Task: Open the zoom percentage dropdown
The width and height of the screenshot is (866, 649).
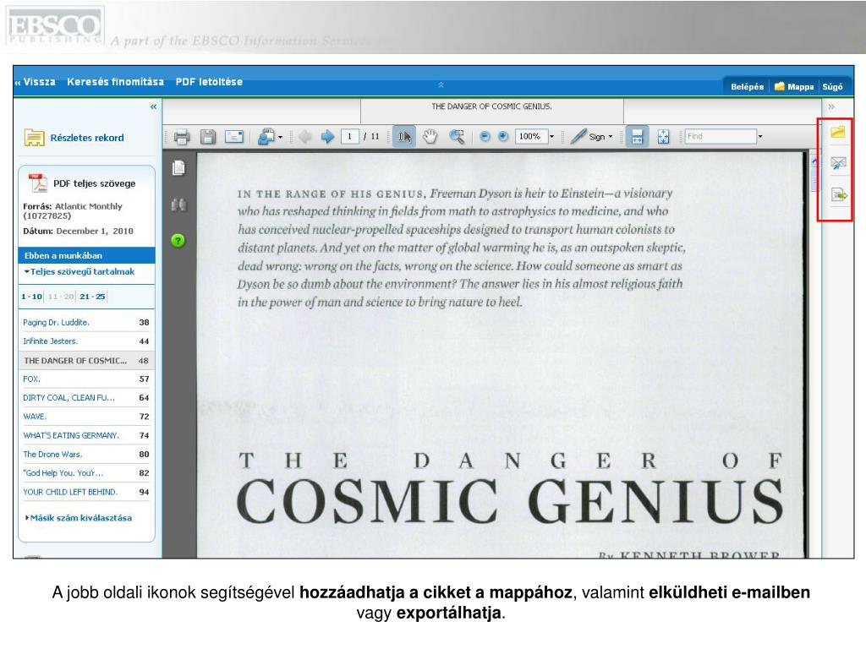Action: [551, 136]
